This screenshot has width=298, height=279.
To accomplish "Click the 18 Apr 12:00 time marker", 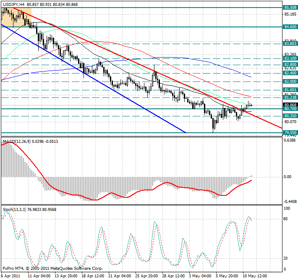I will 93,276.
